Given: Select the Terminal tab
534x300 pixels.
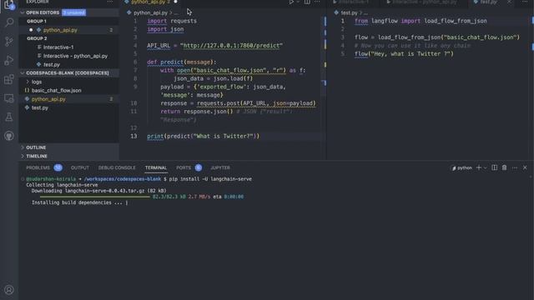Looking at the screenshot, I should [156, 167].
